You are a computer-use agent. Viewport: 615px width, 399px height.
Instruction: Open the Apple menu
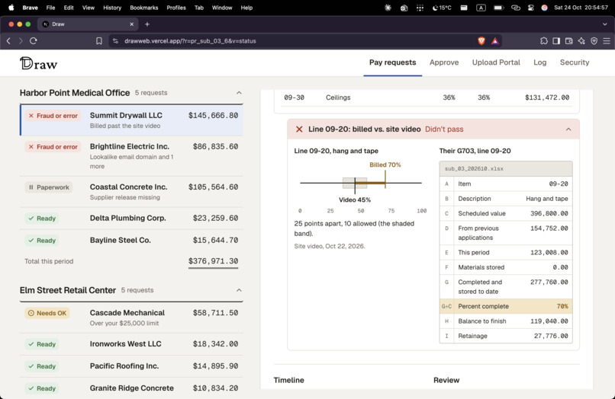click(11, 8)
